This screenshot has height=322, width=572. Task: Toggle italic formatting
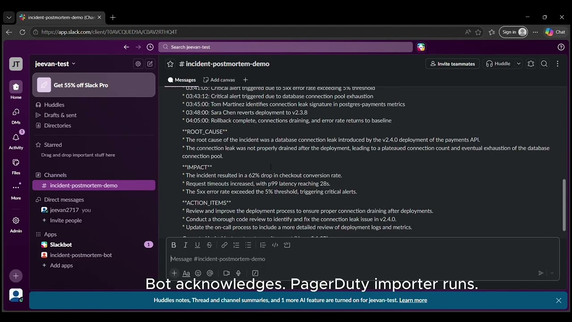click(x=185, y=245)
